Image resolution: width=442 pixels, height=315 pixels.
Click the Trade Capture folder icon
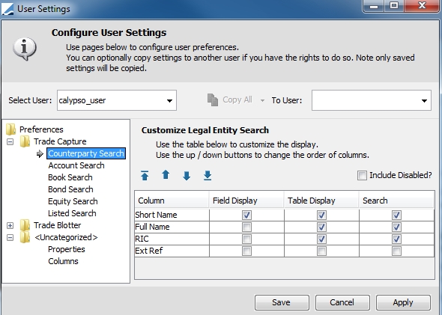point(25,141)
